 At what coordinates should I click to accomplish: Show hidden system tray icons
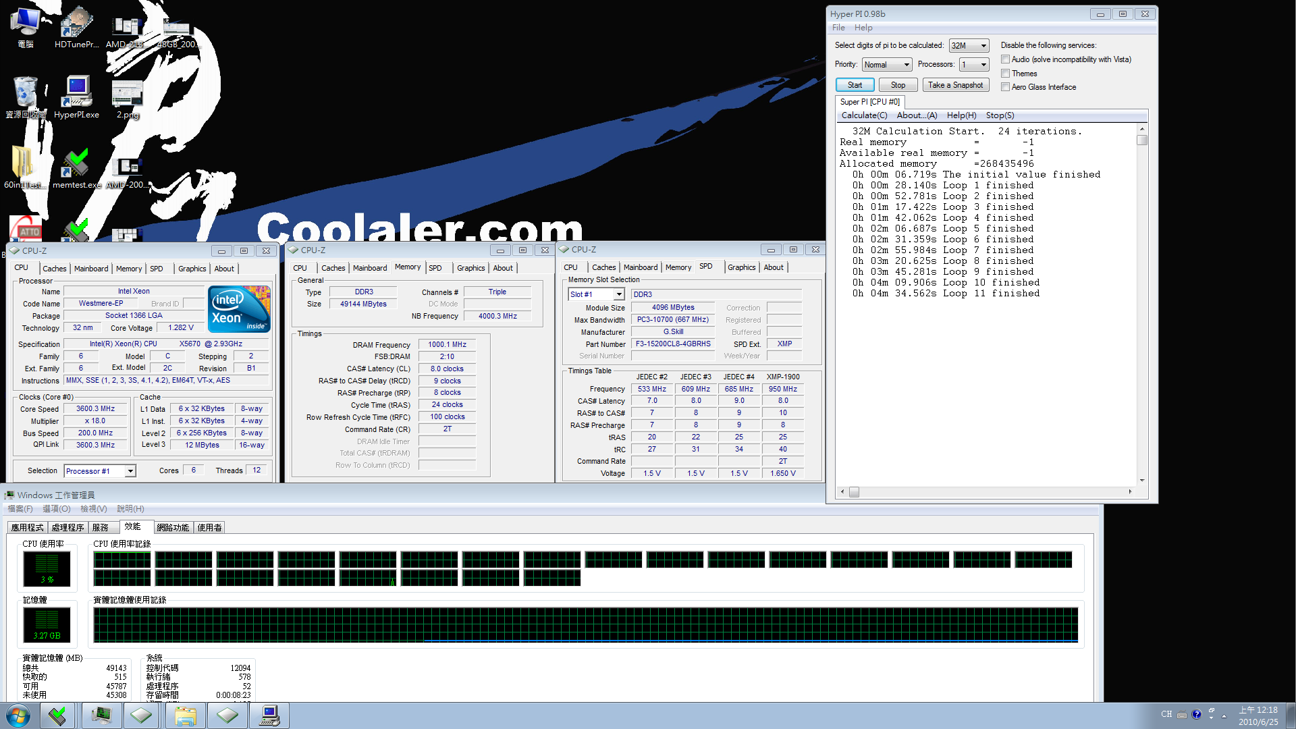[x=1224, y=716]
